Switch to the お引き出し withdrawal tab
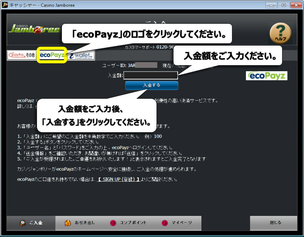The width and height of the screenshot is (304, 237). tap(80, 223)
